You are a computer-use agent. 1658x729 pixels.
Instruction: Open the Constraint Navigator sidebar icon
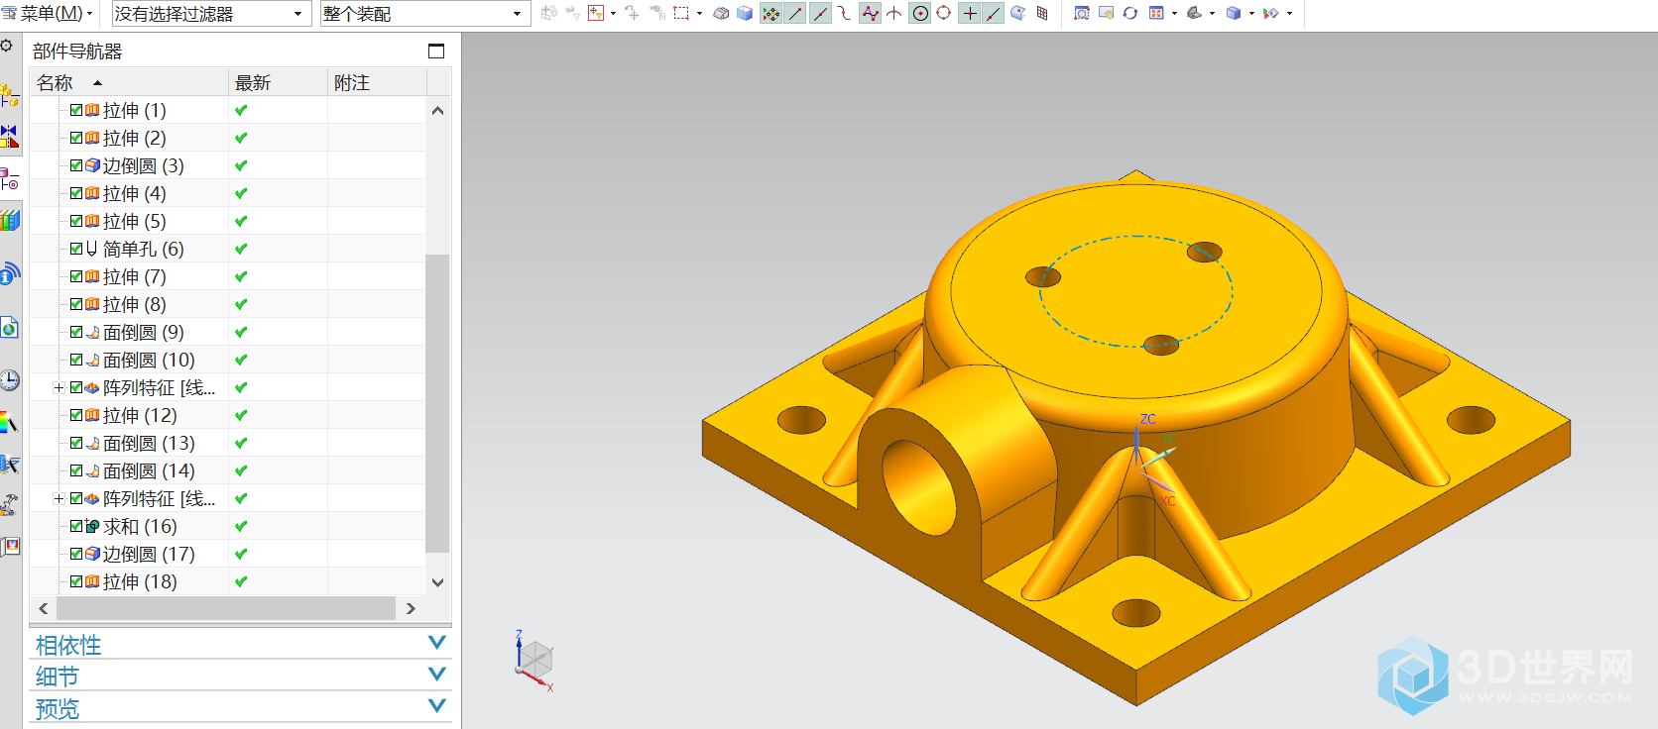[x=9, y=136]
